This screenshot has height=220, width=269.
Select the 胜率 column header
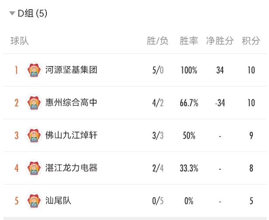(x=189, y=41)
